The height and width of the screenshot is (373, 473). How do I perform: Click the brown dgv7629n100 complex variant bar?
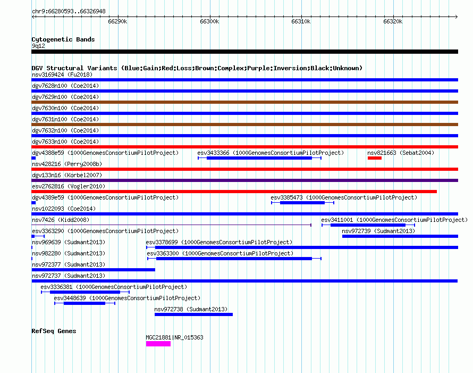pos(244,102)
